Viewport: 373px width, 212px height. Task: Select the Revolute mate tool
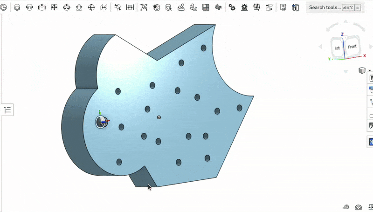point(29,7)
